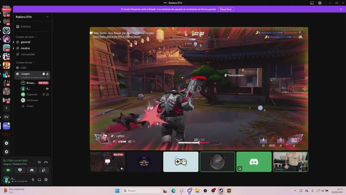The height and width of the screenshot is (195, 346).
Task: Add a server with the plus icon
Action: point(6,143)
